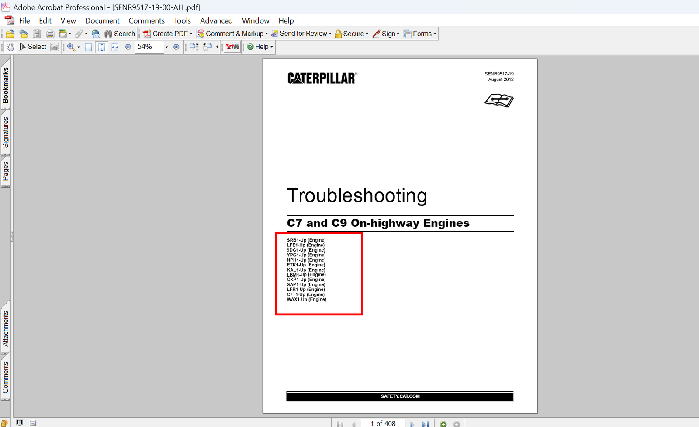Activate the Select text tool

coord(32,47)
